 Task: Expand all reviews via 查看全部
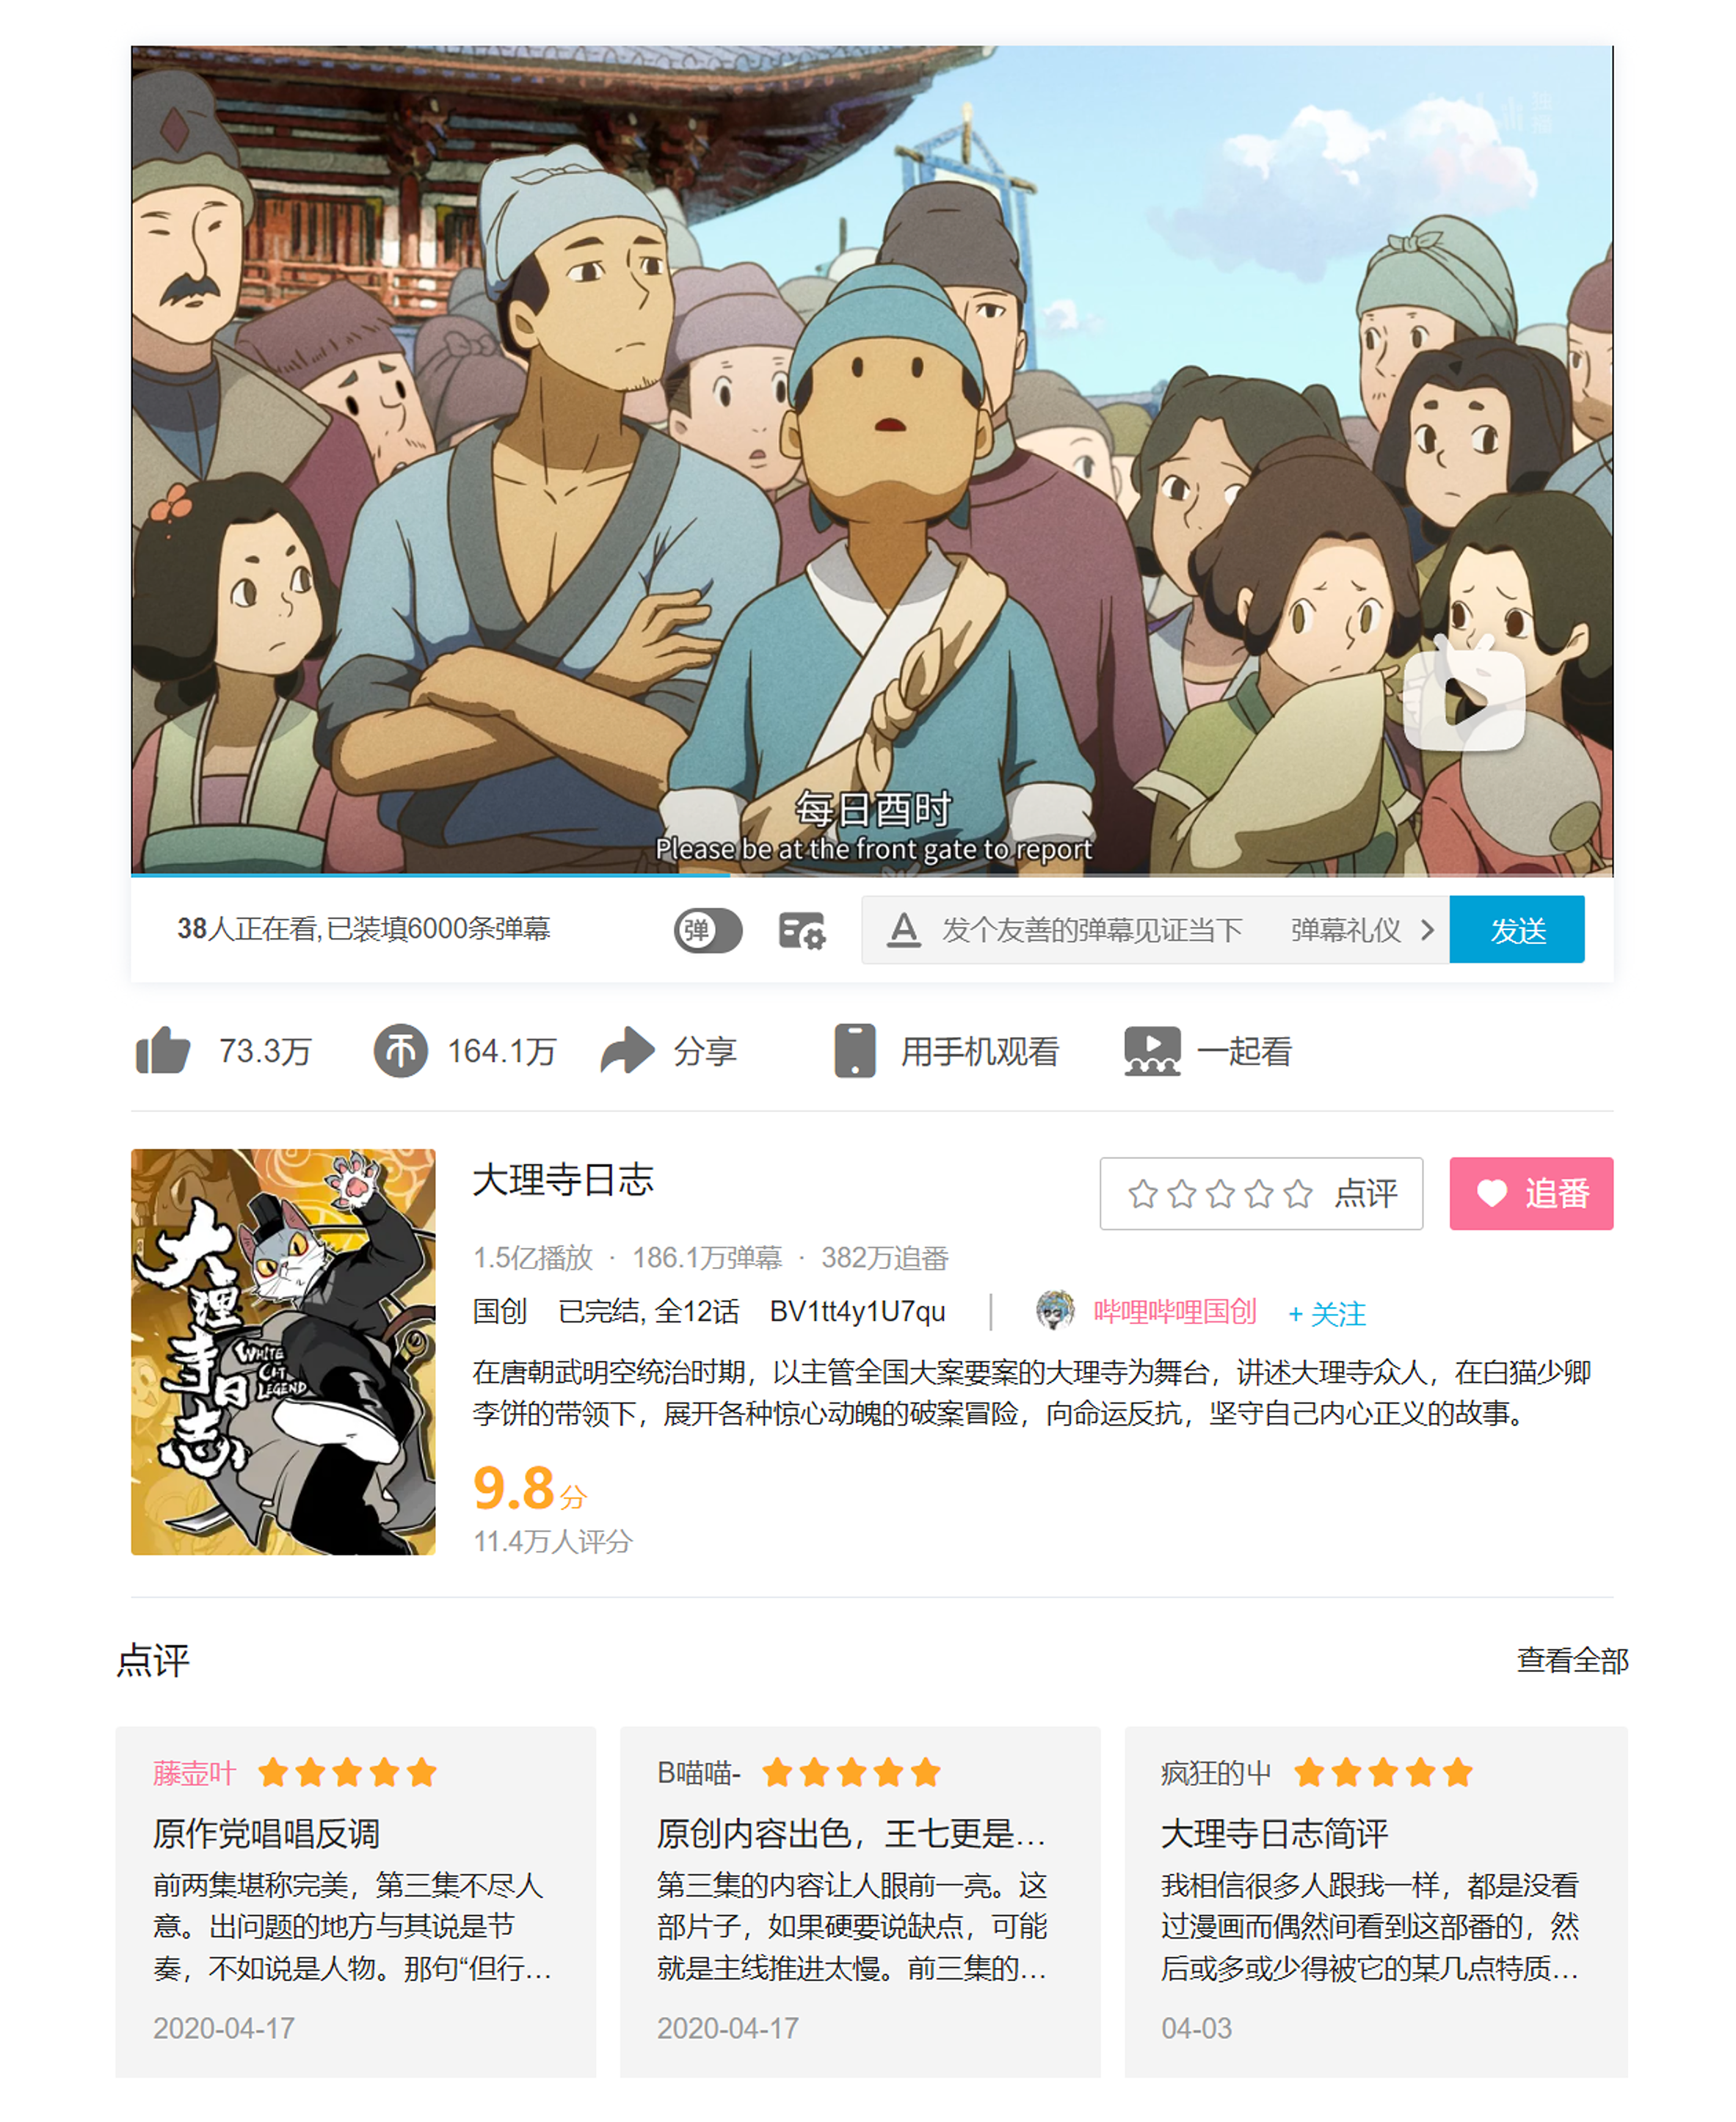tap(1572, 1660)
